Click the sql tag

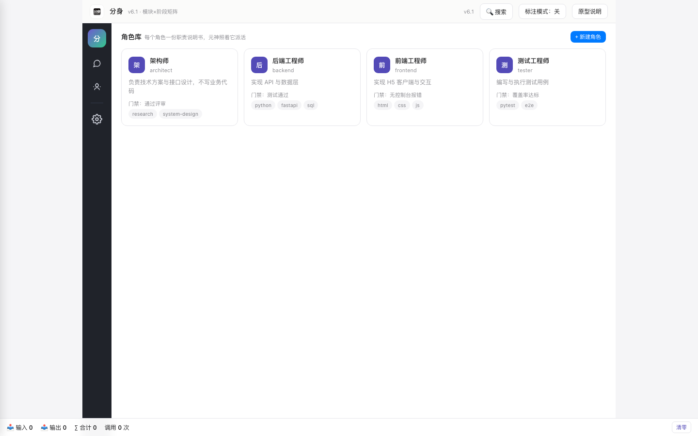tap(311, 105)
